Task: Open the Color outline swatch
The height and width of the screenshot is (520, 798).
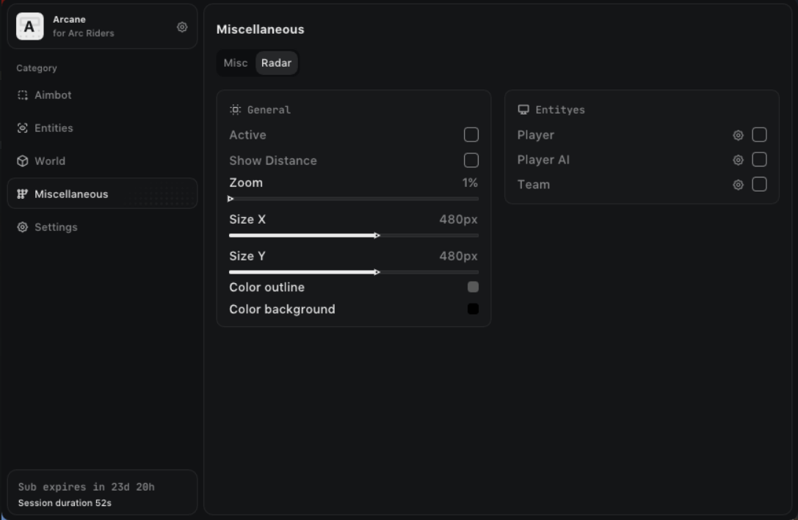Action: pyautogui.click(x=473, y=288)
